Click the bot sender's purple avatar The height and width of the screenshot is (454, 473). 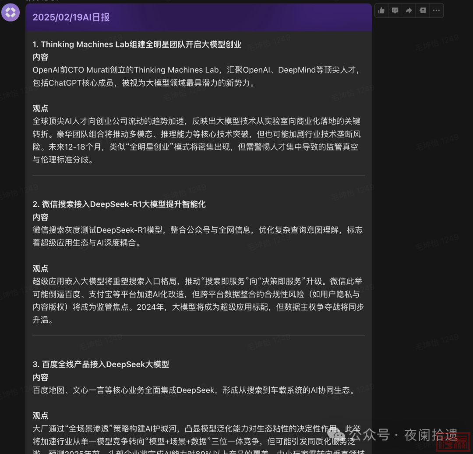(11, 12)
